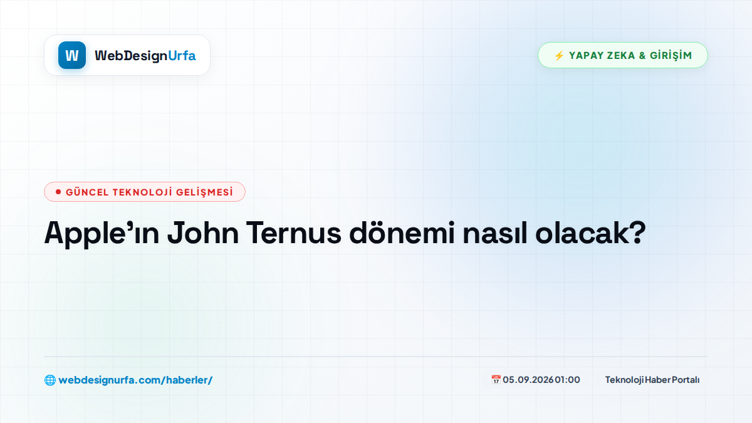Open the webdesignurfa.com/haberler/ link
This screenshot has width=752, height=423.
[x=135, y=380]
